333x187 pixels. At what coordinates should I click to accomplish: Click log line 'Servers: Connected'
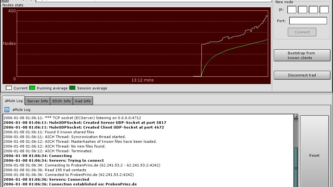tap(46, 180)
